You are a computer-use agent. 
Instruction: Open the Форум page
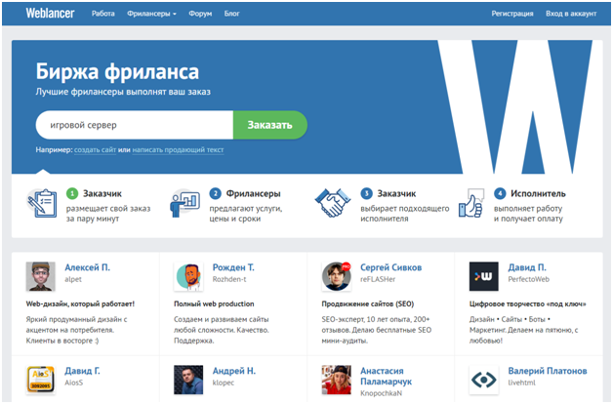click(x=200, y=14)
